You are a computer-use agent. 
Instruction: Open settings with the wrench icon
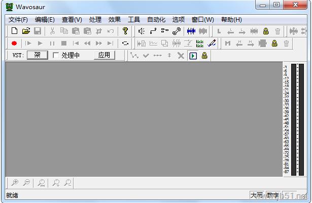(x=177, y=31)
